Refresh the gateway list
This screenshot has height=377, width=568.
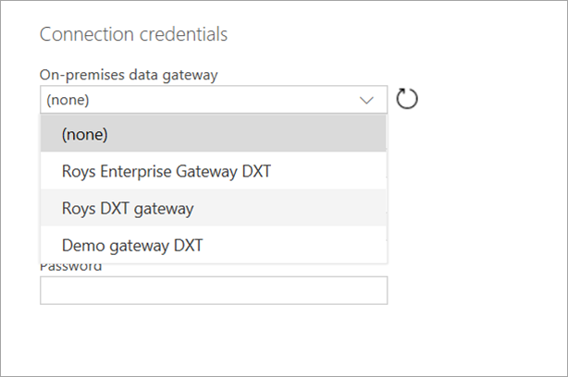point(407,99)
